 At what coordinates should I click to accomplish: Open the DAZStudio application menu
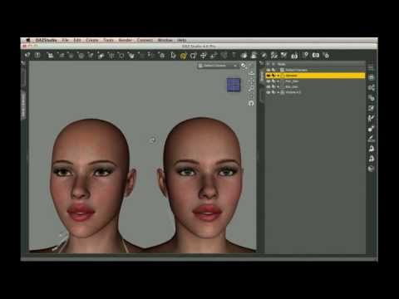pos(46,40)
